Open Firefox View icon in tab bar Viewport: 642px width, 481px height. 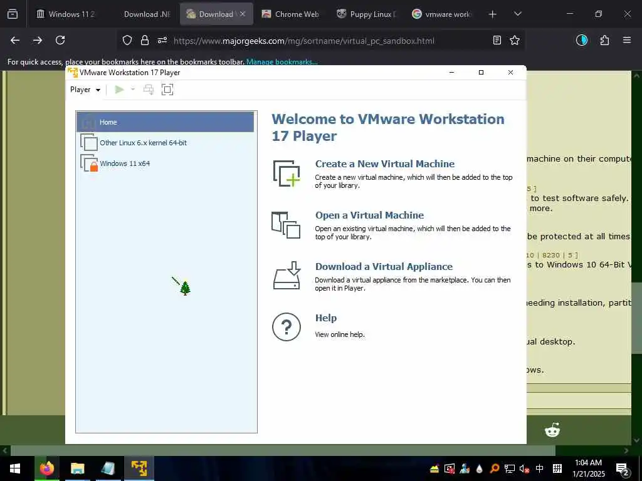(x=13, y=14)
